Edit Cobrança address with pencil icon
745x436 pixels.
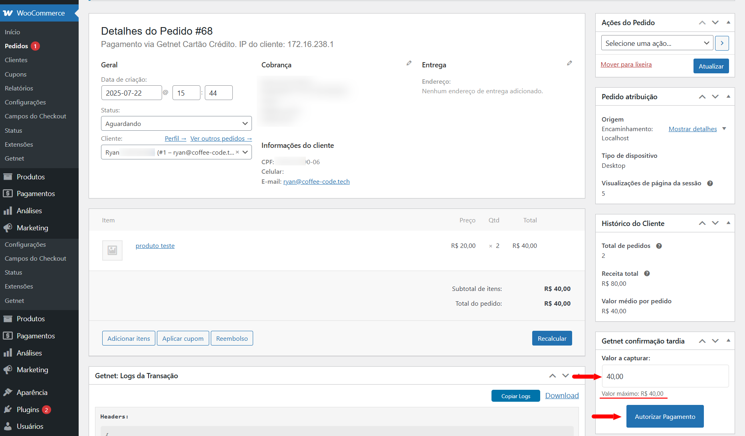[x=409, y=63]
